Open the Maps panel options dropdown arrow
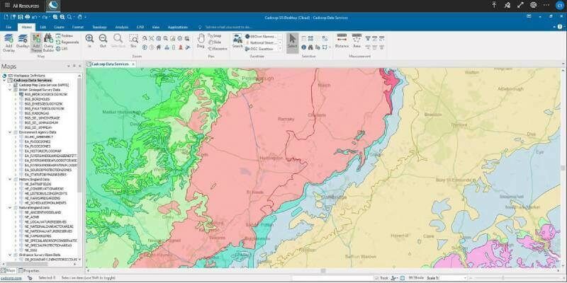567x283 pixels. (68, 66)
